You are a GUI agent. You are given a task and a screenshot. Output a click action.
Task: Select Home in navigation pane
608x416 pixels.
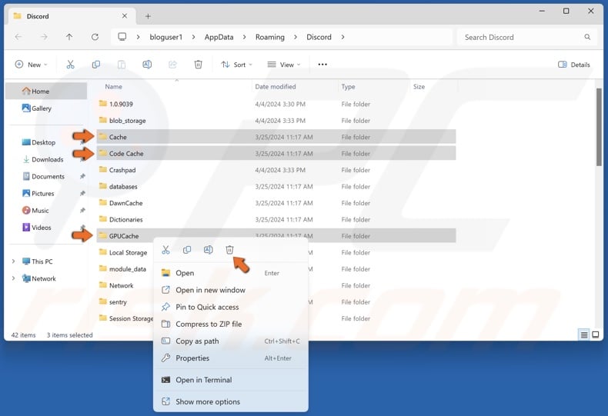coord(46,91)
